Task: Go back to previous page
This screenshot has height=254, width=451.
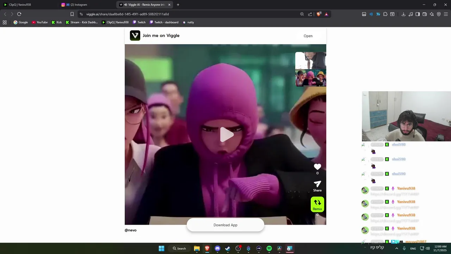Action: click(x=5, y=14)
